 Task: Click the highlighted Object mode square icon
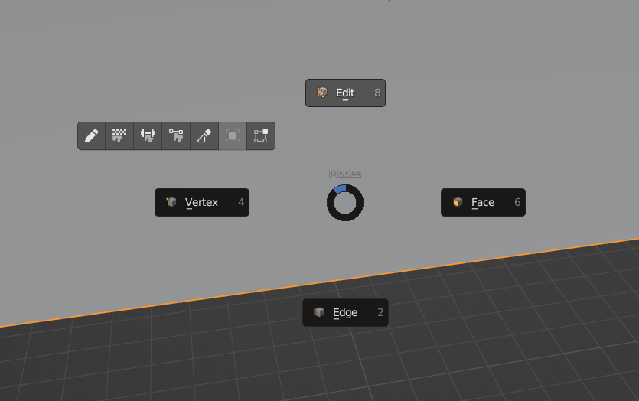pyautogui.click(x=233, y=135)
